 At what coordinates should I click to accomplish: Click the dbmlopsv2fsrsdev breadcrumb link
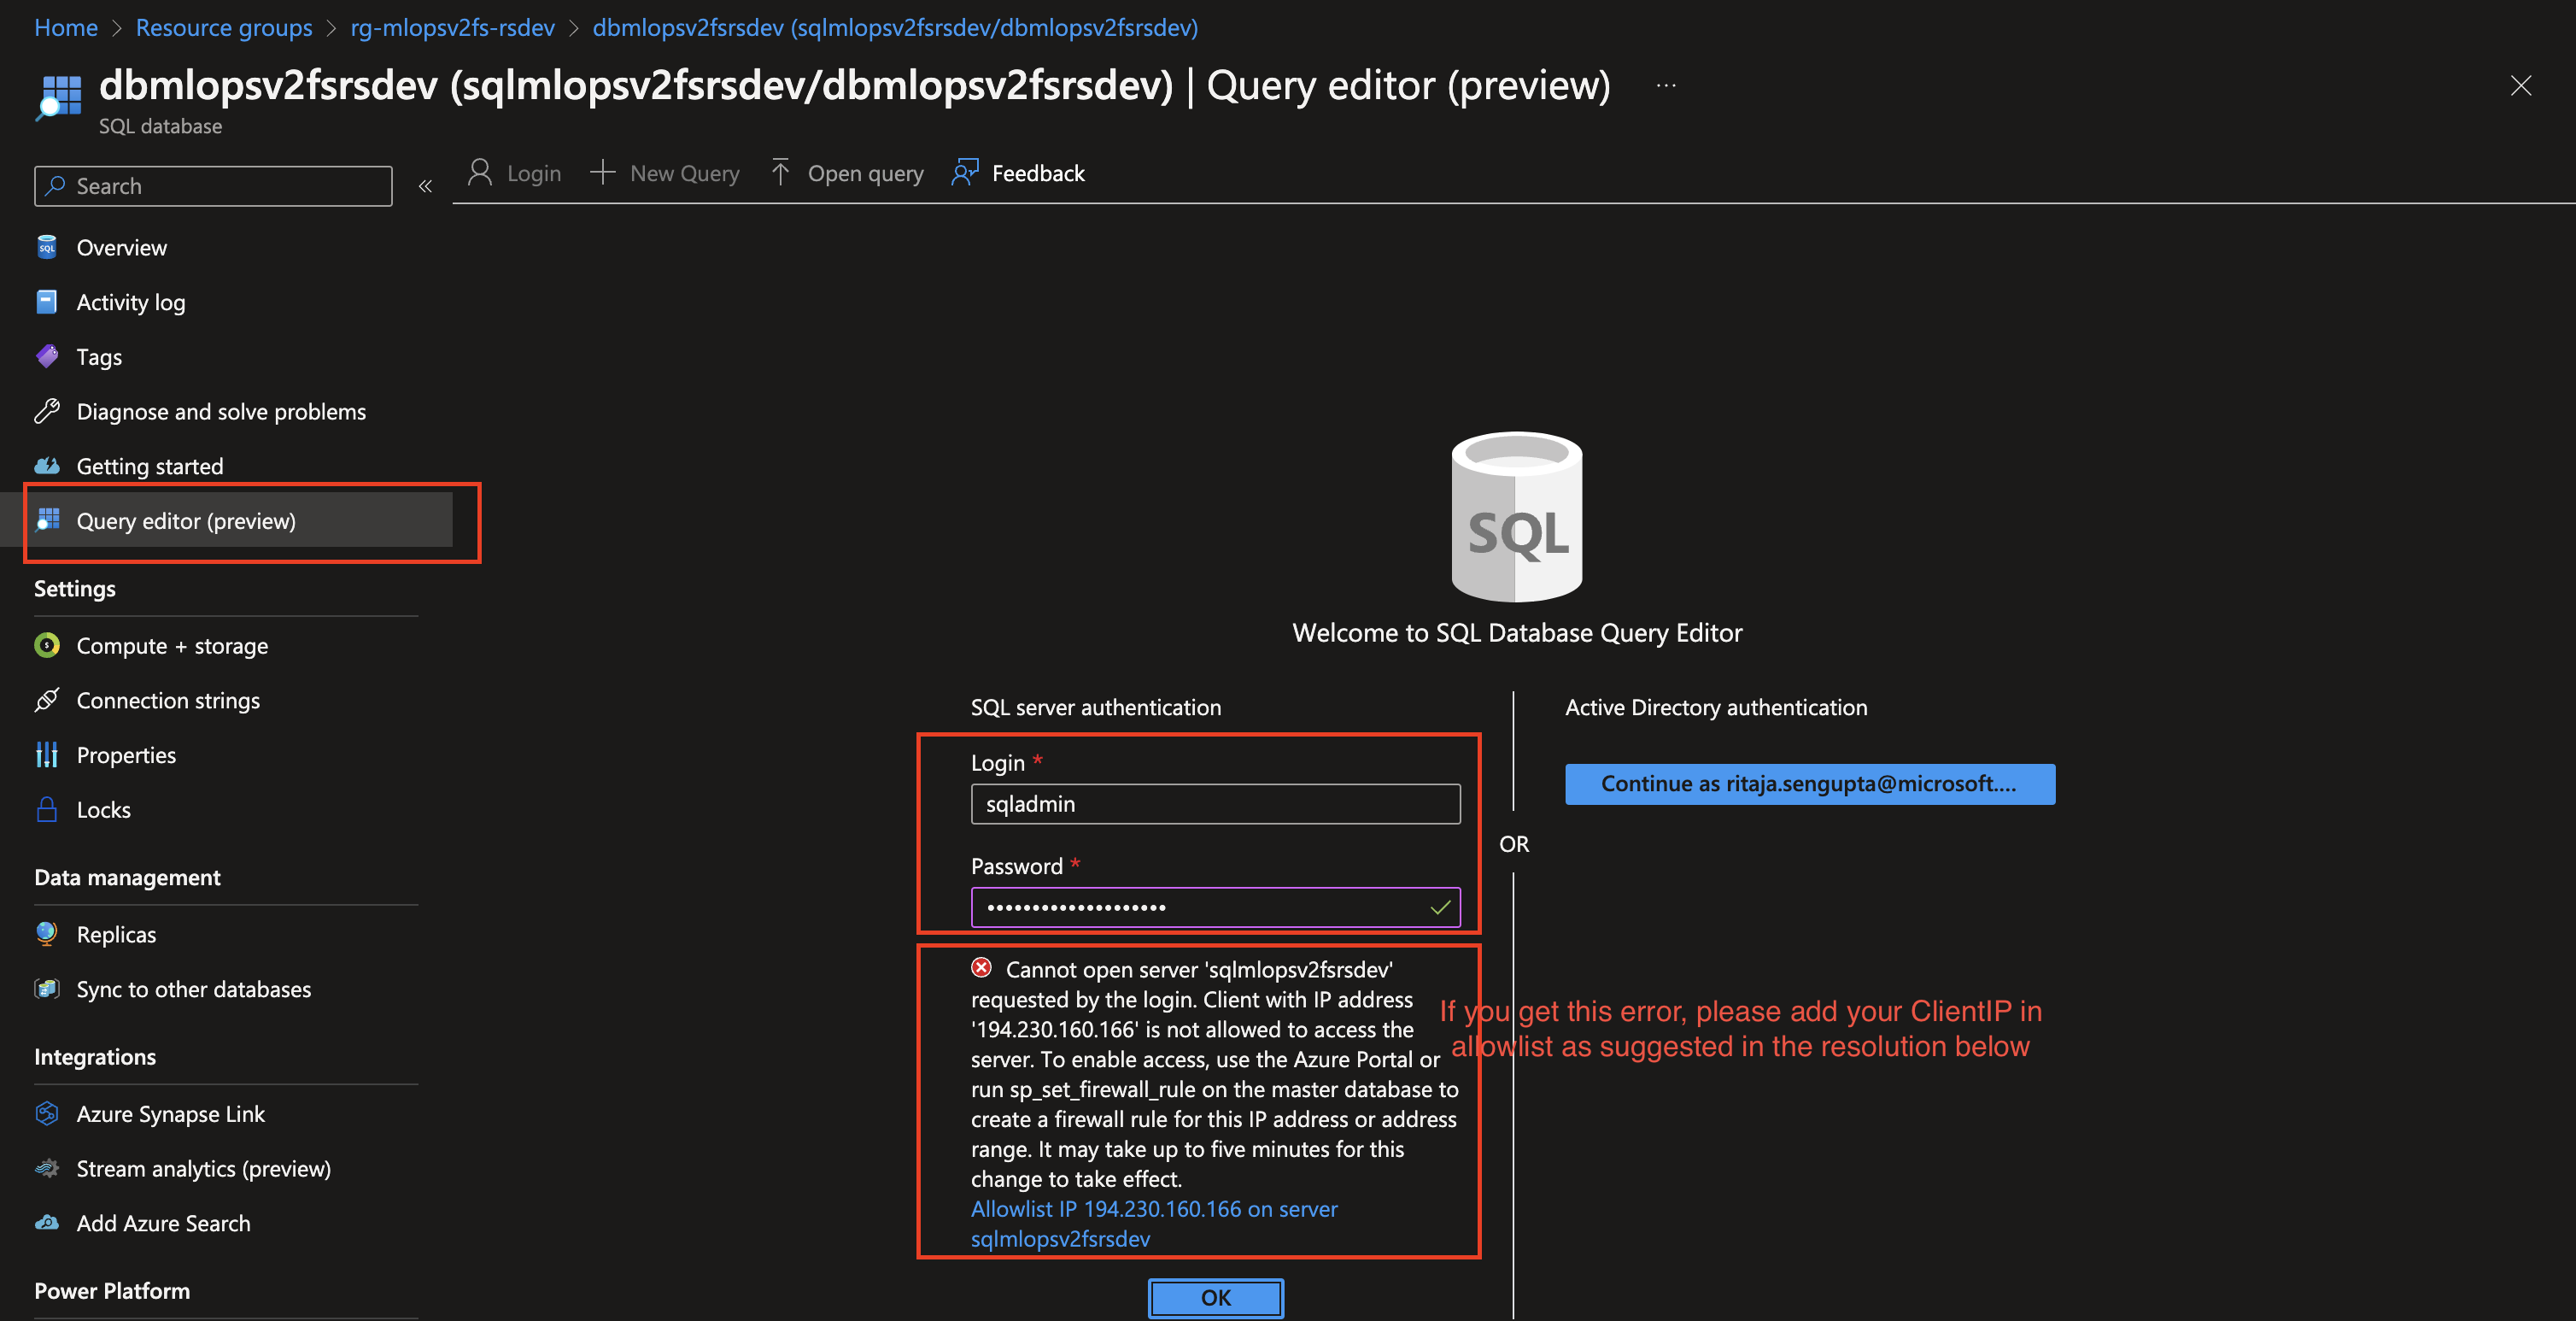click(x=895, y=27)
